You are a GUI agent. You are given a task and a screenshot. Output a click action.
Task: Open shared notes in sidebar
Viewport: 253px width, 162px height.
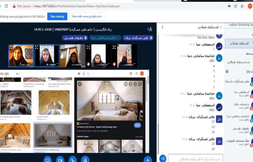(238, 62)
